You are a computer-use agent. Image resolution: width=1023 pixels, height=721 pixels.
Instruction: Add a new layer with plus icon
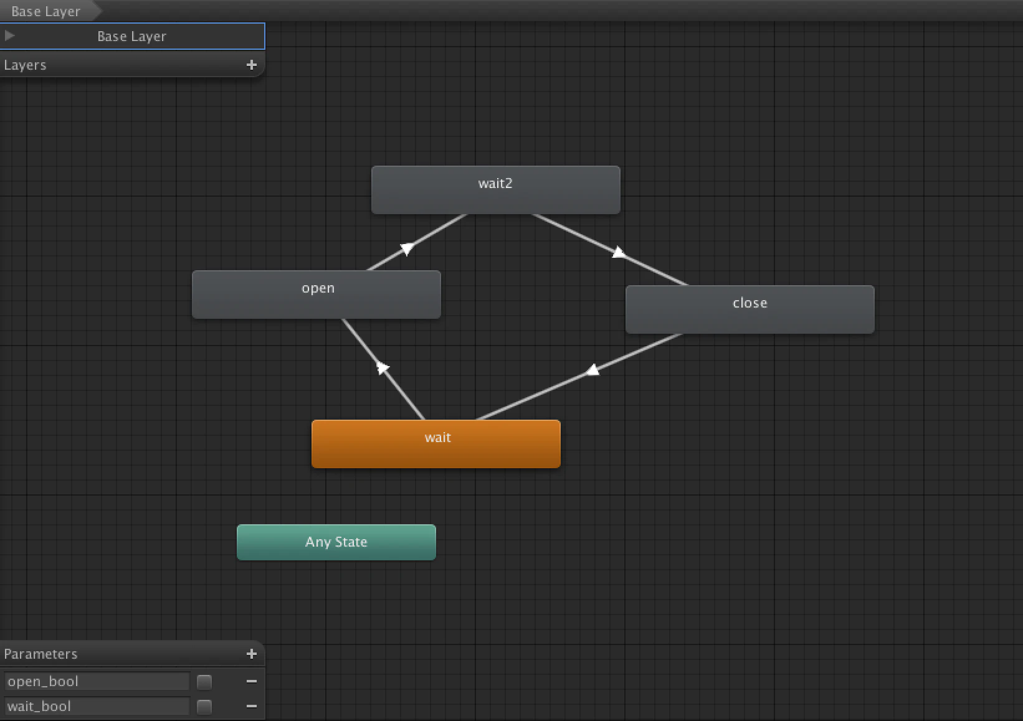251,65
